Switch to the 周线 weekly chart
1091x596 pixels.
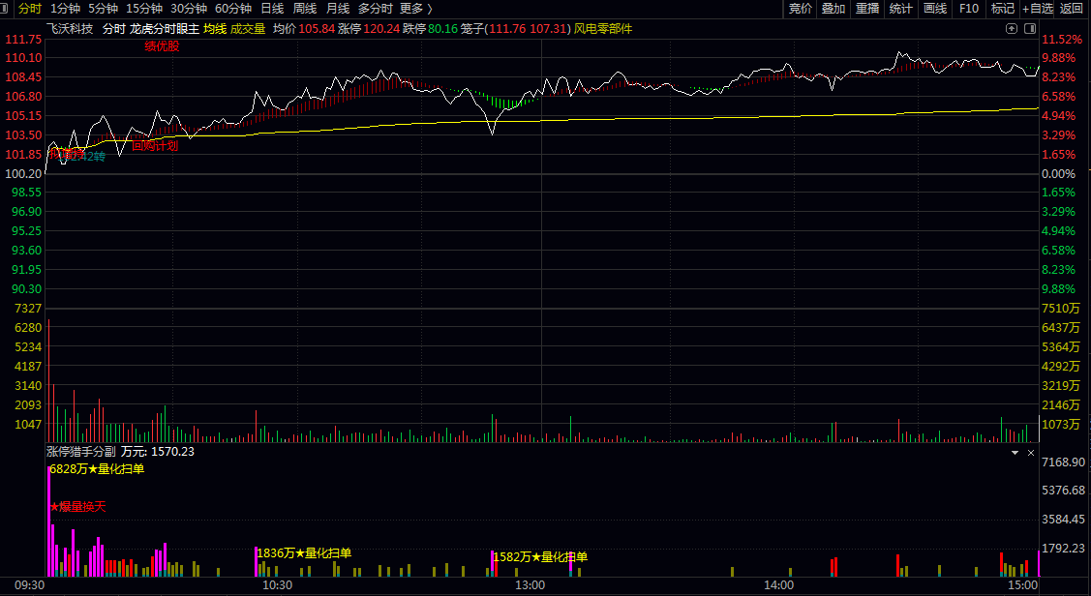pos(305,9)
